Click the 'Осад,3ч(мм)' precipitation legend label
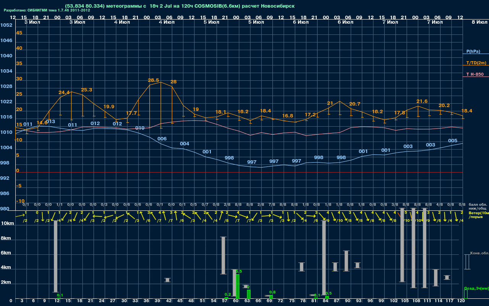 point(476,288)
